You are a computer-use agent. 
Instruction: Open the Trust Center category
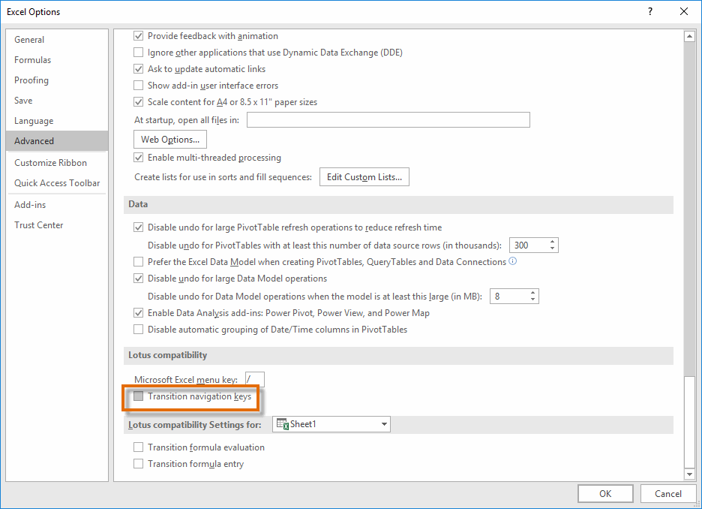(x=57, y=225)
